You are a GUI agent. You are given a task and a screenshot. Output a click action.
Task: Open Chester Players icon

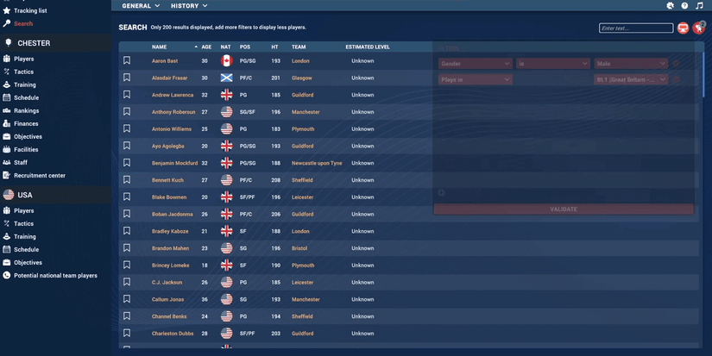click(6, 59)
